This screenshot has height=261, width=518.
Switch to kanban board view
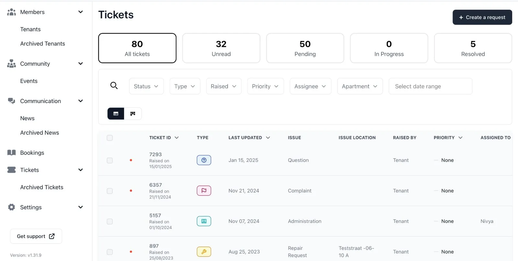(x=133, y=114)
